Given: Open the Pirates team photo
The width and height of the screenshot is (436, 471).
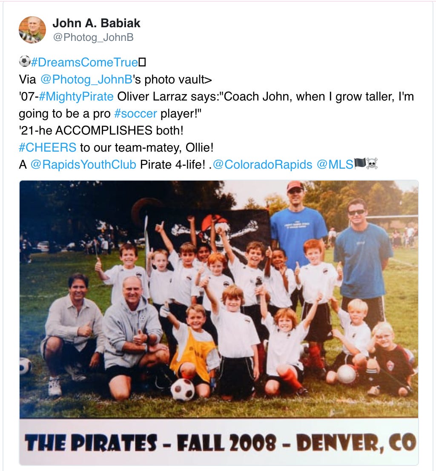Looking at the screenshot, I should (x=219, y=323).
